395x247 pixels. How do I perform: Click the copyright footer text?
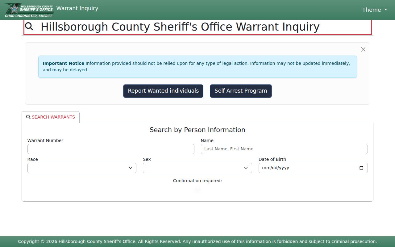[197, 241]
